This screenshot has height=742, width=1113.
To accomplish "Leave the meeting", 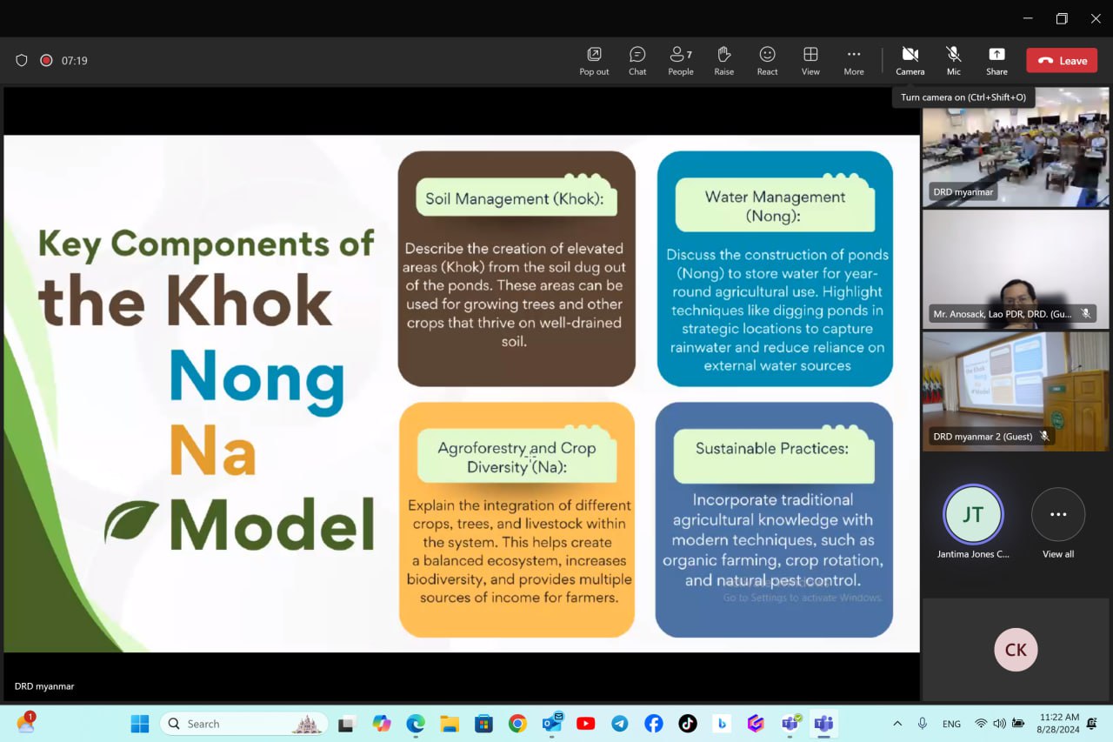I will click(x=1062, y=61).
